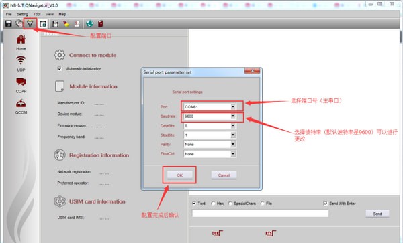The height and width of the screenshot is (243, 403).
Task: Close the Serial port parameter set dialog
Action: pyautogui.click(x=252, y=71)
